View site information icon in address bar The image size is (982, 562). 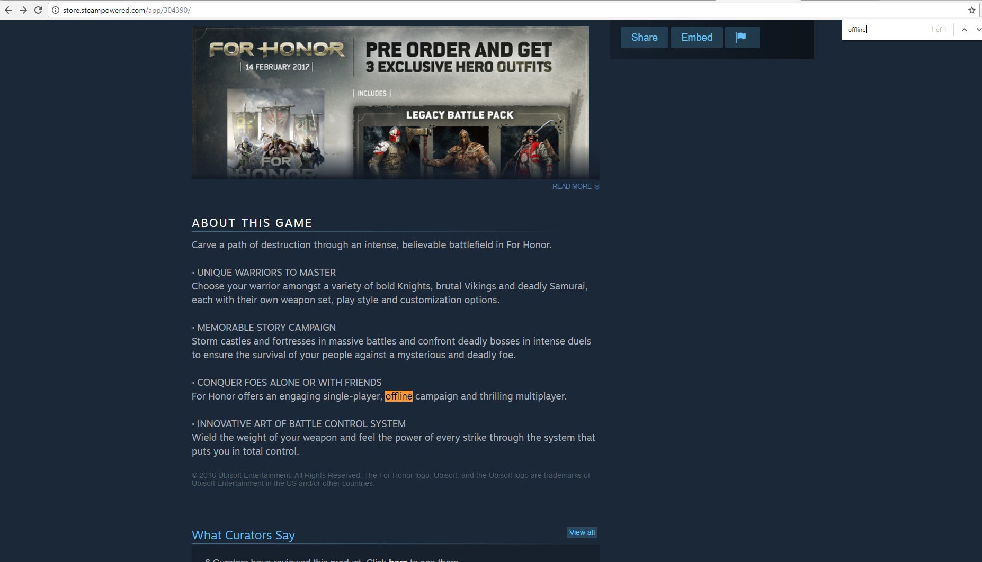point(55,10)
